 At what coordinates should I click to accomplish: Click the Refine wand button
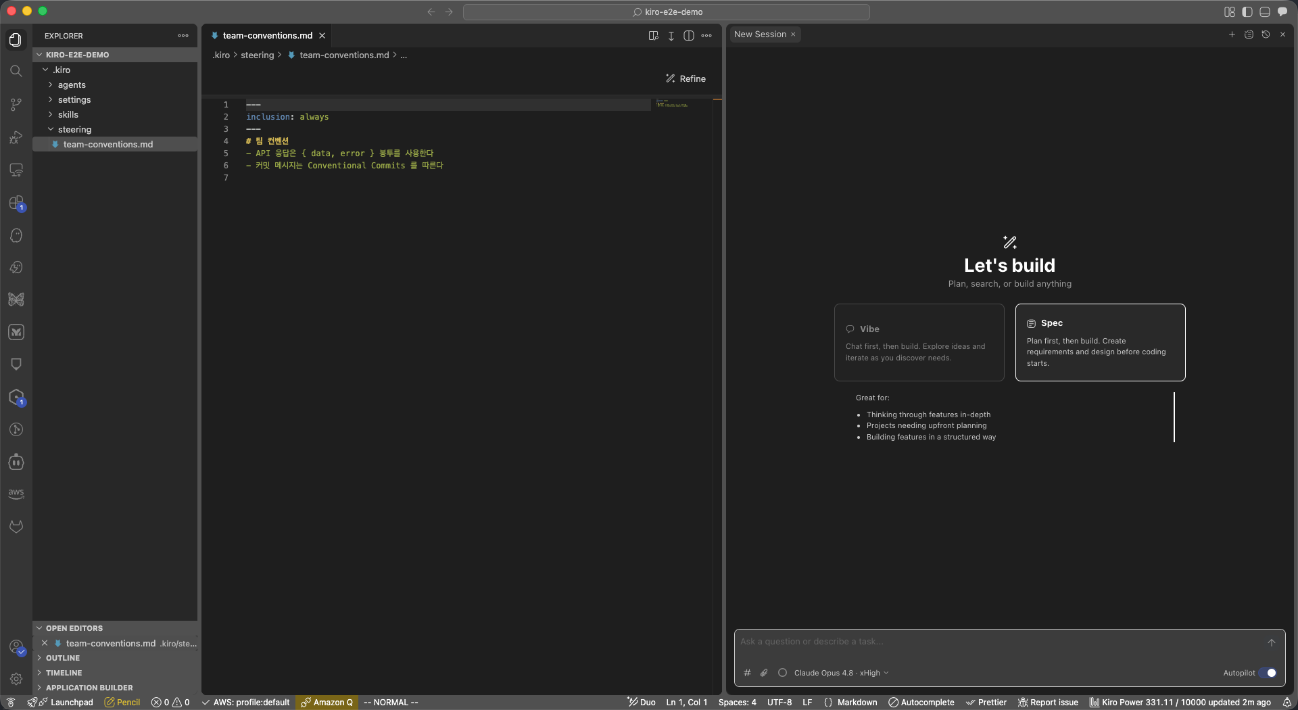[x=686, y=78]
